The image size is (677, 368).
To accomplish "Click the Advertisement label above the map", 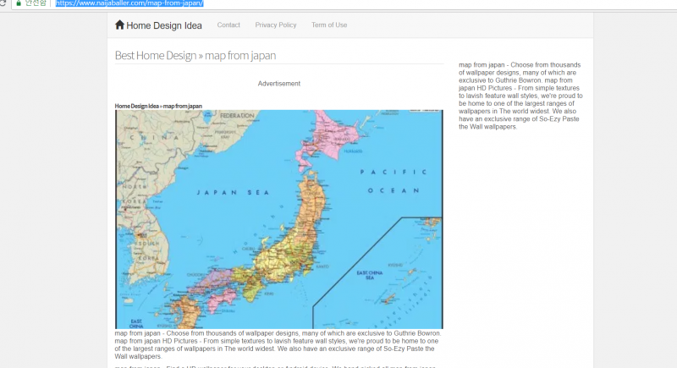I will tap(279, 84).
